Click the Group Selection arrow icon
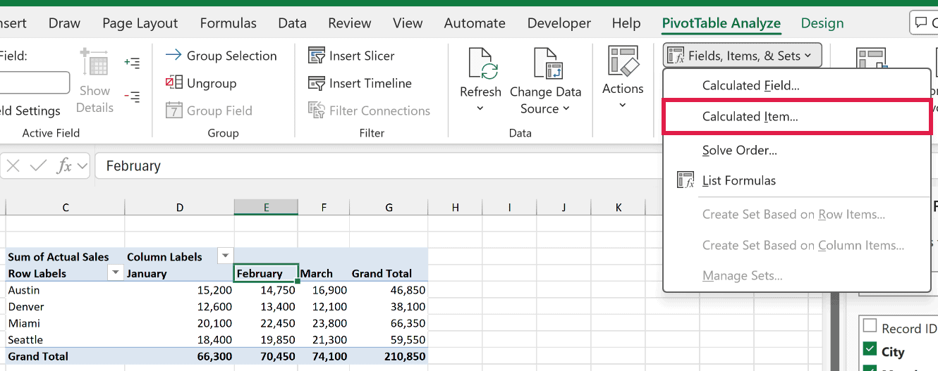This screenshot has width=938, height=371. tap(173, 56)
